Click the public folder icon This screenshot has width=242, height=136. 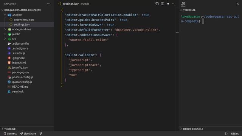tap(9, 34)
